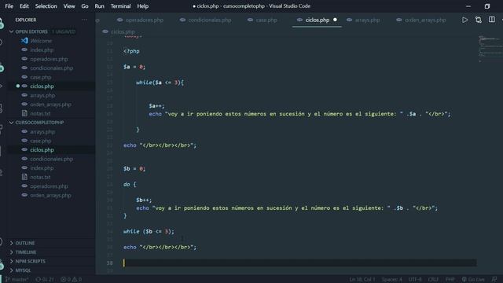The width and height of the screenshot is (503, 283).
Task: Expand the TIMELINE section
Action: coord(25,252)
